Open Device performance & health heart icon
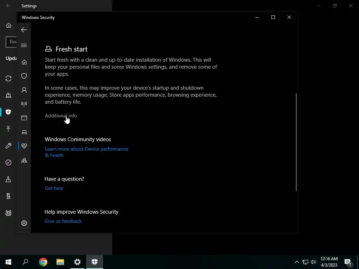 pos(24,146)
